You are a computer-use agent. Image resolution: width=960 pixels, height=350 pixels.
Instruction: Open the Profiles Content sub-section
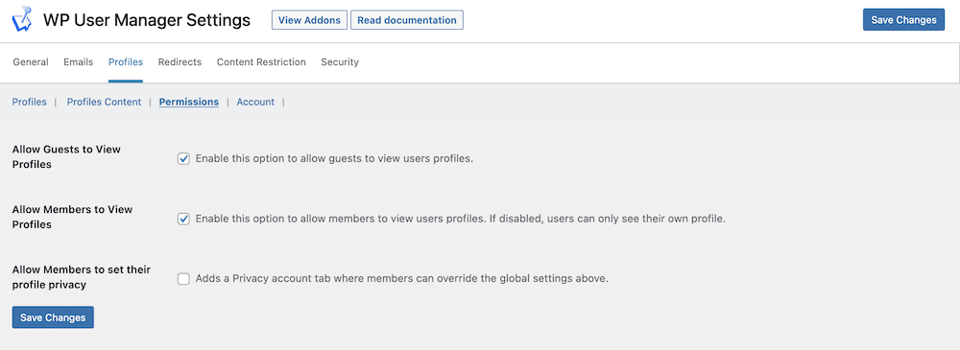tap(104, 102)
